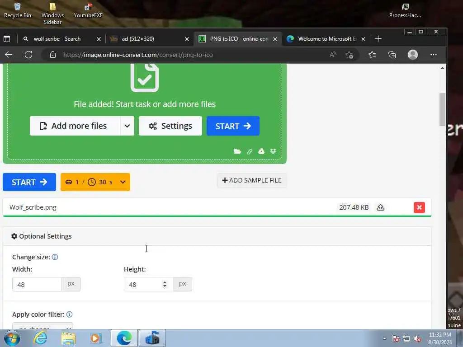The width and height of the screenshot is (463, 347).
Task: Open ProcessHacker desktop shortcut
Action: click(405, 11)
